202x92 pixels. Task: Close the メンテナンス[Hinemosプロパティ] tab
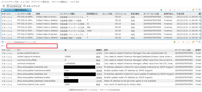click(x=35, y=42)
